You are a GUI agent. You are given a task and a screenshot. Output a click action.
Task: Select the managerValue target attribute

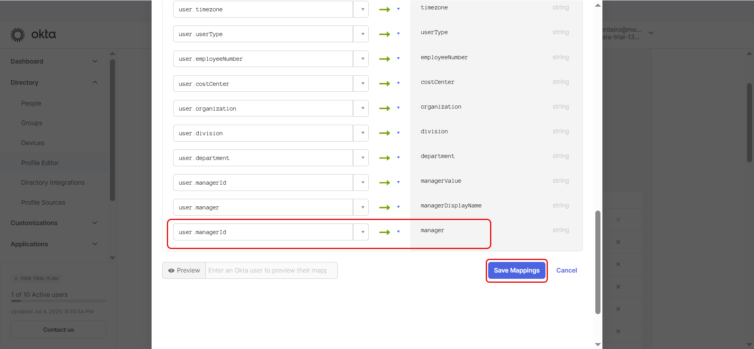[x=441, y=181]
